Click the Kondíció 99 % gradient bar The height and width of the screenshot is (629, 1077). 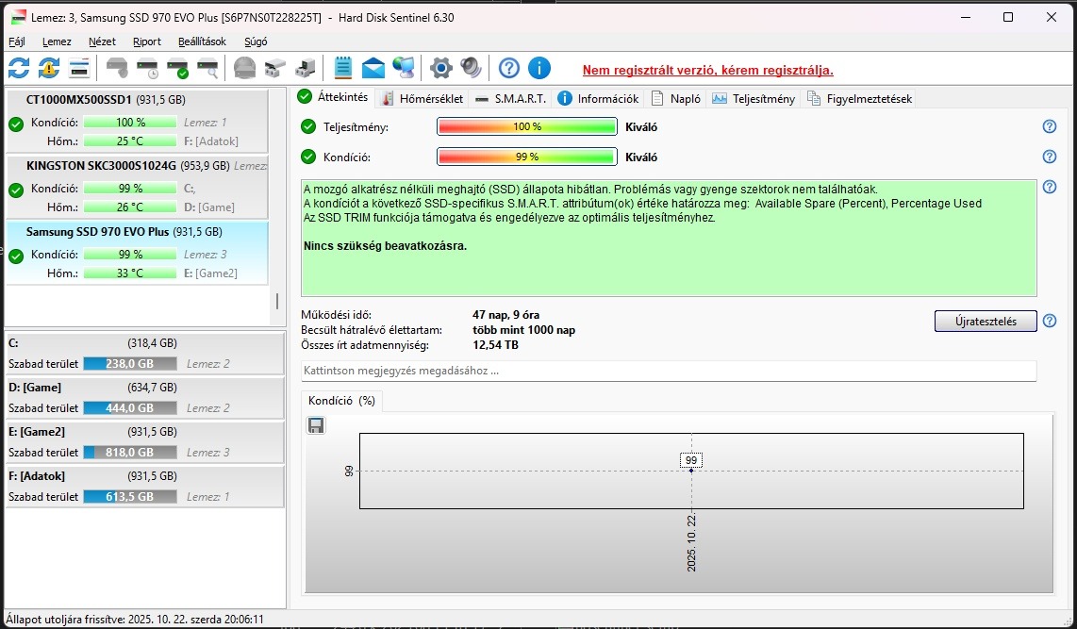(527, 157)
